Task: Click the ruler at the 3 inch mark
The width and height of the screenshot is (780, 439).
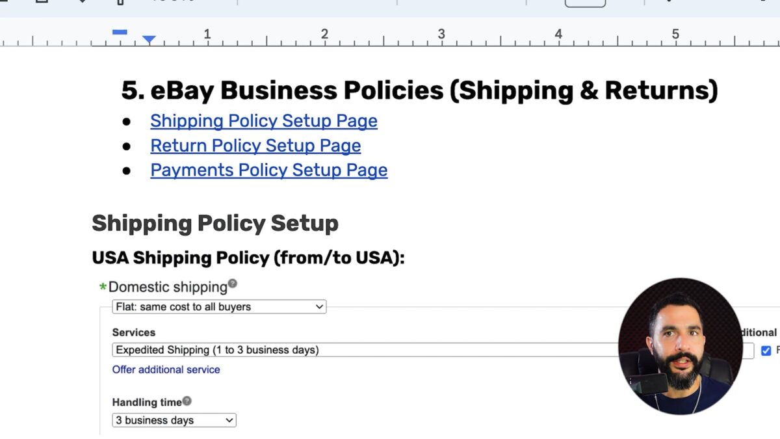Action: 441,34
